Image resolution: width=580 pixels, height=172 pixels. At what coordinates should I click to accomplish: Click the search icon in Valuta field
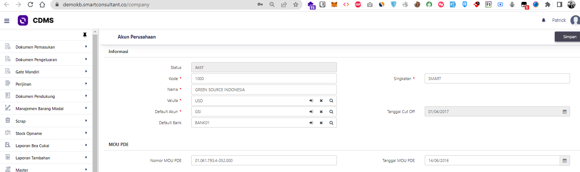click(x=331, y=101)
